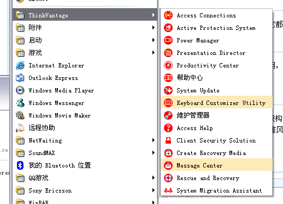Screen dimensions: 283x204
Task: Expand the NetWaiting submenu arrow
Action: [x=154, y=140]
